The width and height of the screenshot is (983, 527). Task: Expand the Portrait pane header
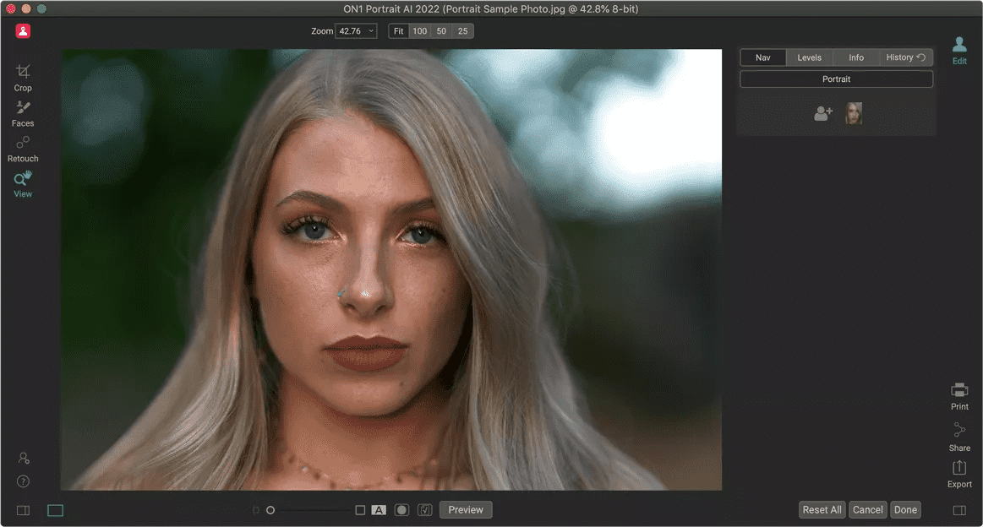[x=836, y=79]
